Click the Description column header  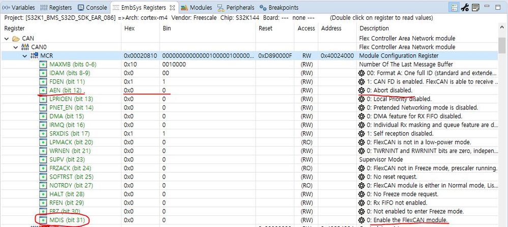point(374,28)
